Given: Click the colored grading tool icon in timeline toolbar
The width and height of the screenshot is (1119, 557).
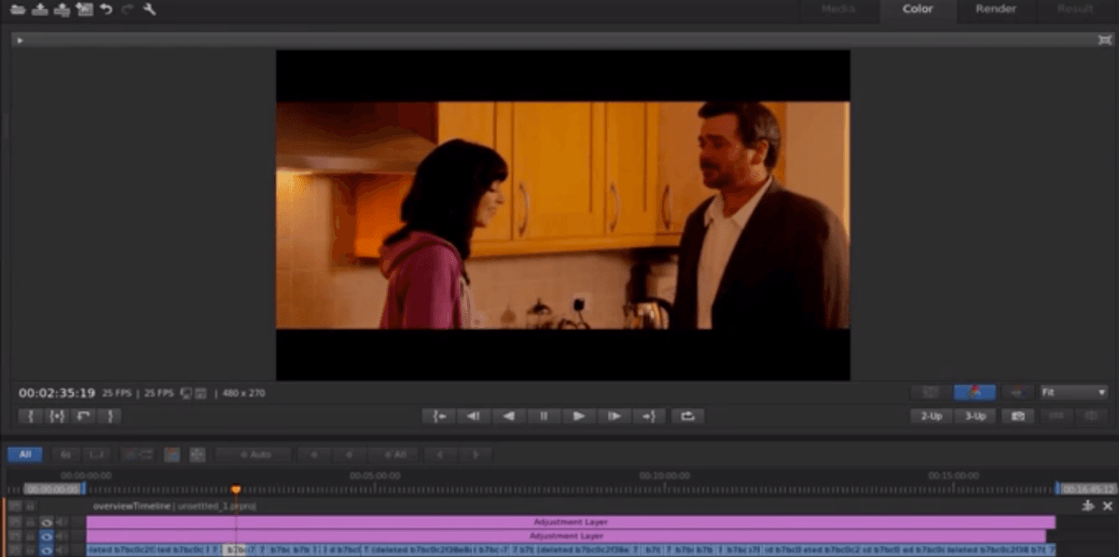Looking at the screenshot, I should pos(172,455).
